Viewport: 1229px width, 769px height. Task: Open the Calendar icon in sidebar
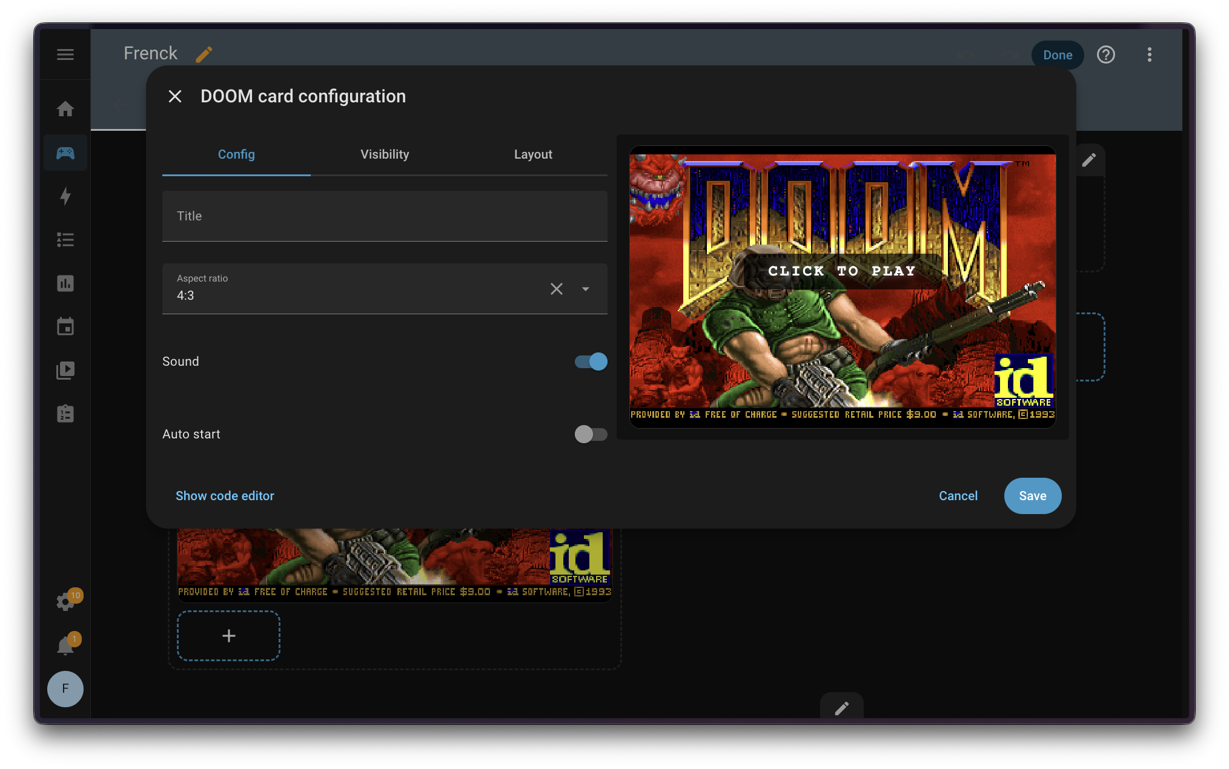click(65, 327)
